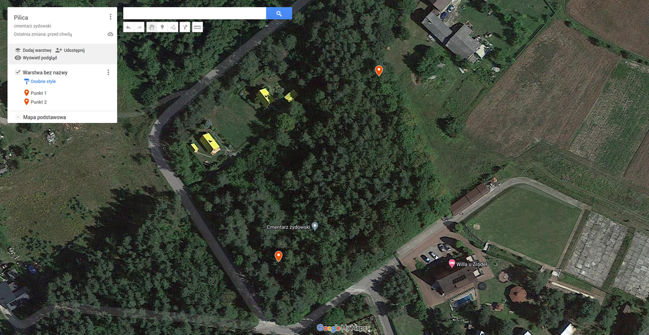Screen dimensions: 649x335
Task: Undo the last map edit
Action: coord(128,27)
